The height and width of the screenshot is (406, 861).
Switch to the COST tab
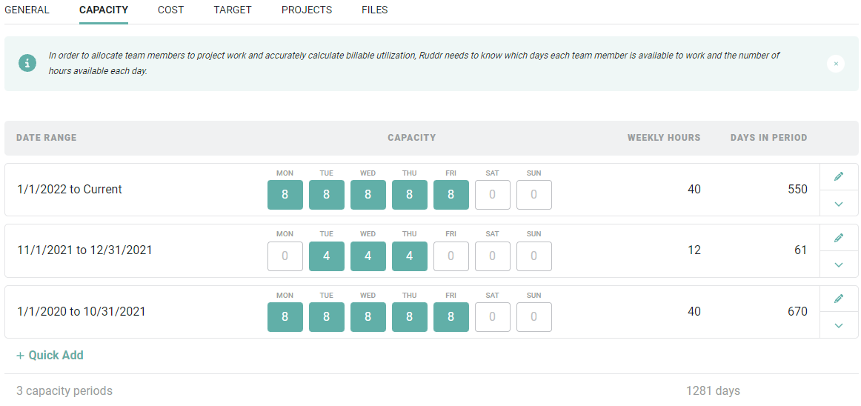(x=170, y=10)
